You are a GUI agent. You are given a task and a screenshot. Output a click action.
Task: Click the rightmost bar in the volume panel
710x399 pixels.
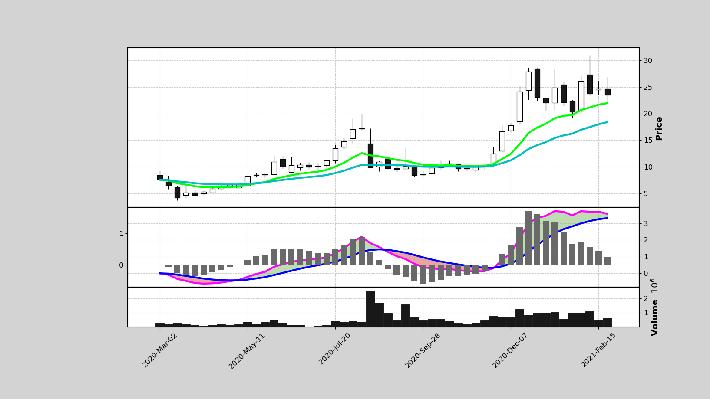click(x=608, y=322)
